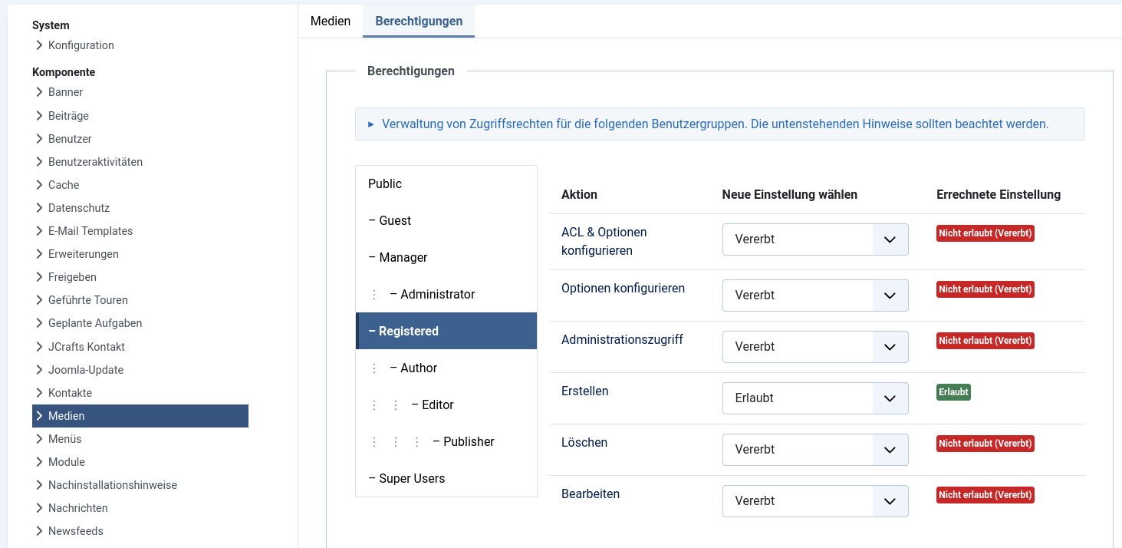Click the Administrator user group
This screenshot has width=1122, height=548.
click(437, 294)
